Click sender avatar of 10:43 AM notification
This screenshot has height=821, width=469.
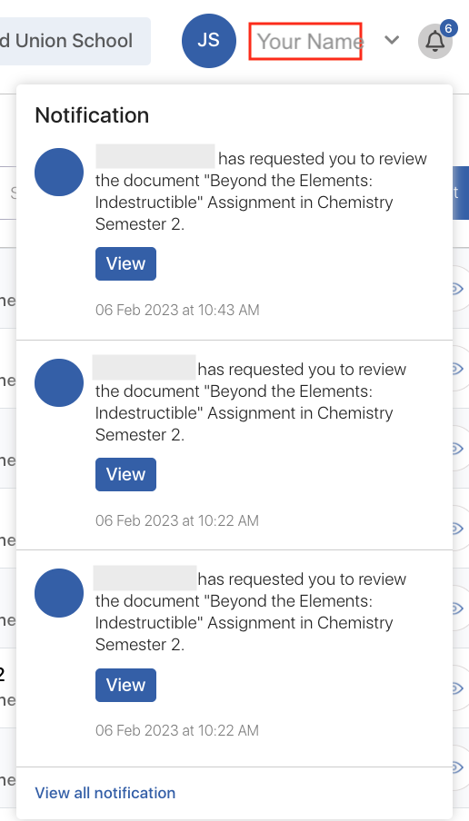59,173
